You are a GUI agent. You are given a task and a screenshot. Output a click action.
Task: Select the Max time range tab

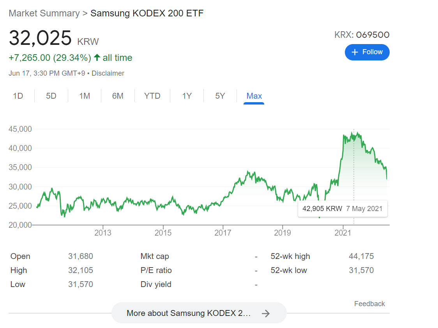tap(254, 96)
